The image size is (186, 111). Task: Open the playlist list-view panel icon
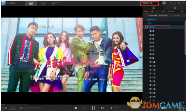click(x=153, y=8)
